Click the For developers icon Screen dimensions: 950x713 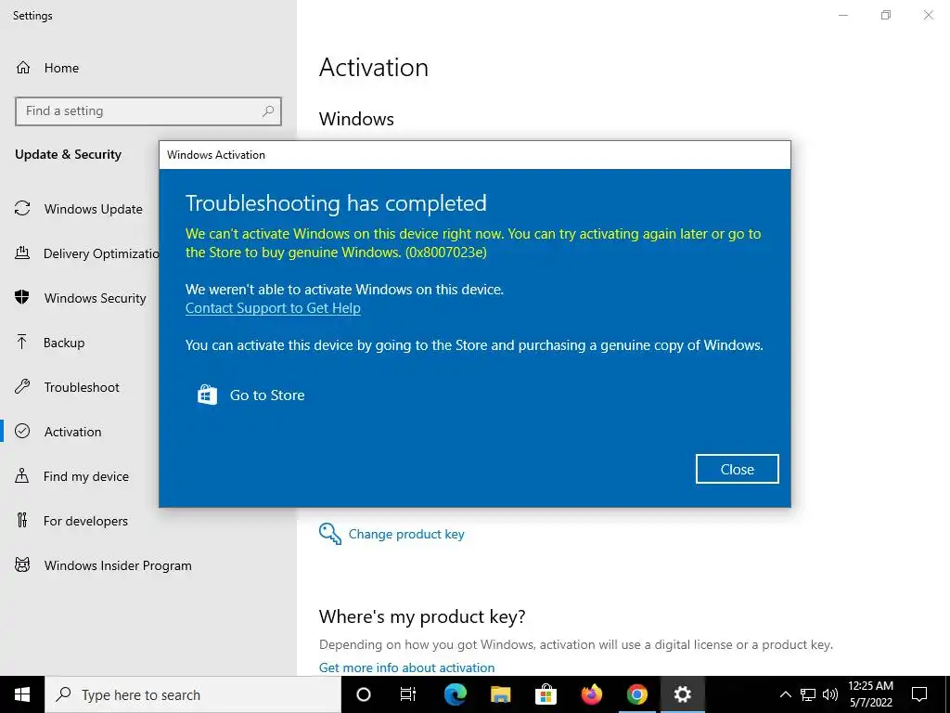pyautogui.click(x=22, y=520)
